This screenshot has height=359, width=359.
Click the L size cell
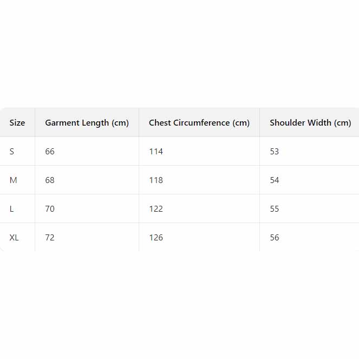[x=12, y=209]
